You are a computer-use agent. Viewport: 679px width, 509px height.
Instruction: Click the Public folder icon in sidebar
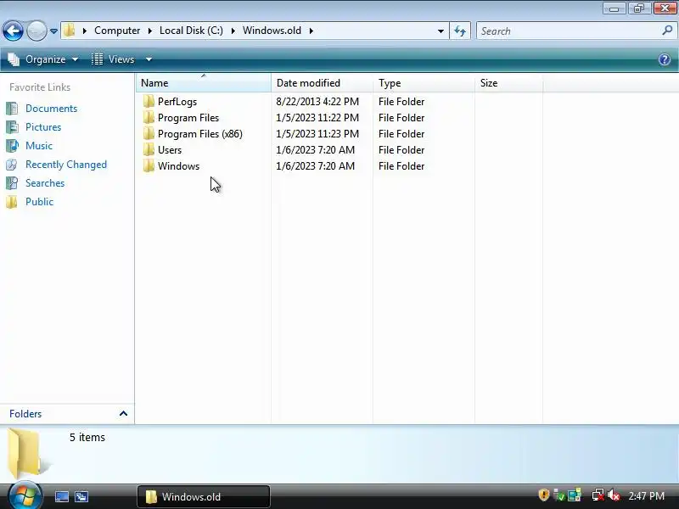click(12, 202)
